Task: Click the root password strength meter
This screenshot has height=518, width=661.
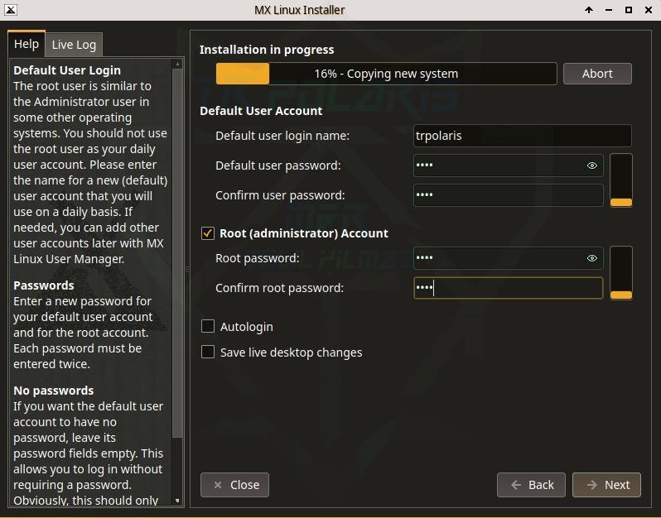Action: pos(621,273)
